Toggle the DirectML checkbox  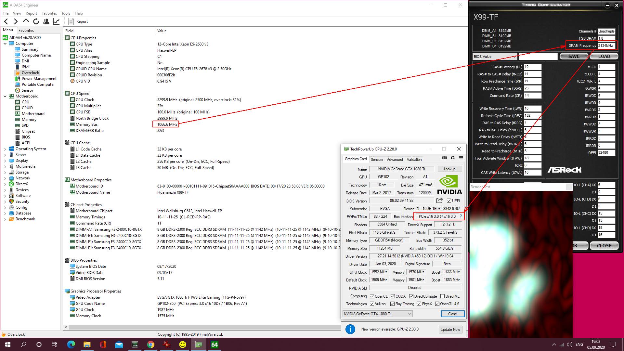tap(442, 296)
